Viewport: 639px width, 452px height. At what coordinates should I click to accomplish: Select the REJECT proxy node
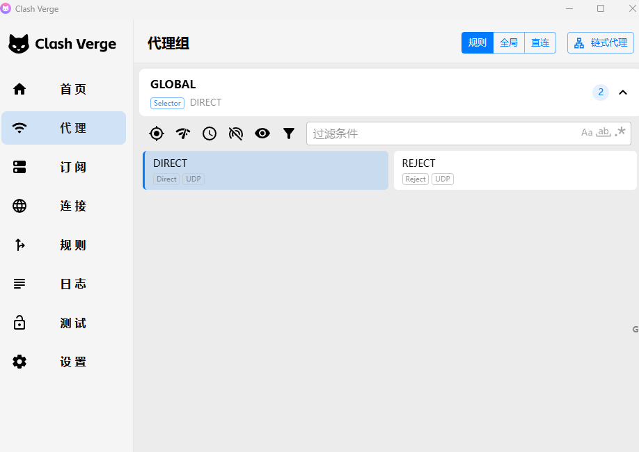(x=515, y=170)
